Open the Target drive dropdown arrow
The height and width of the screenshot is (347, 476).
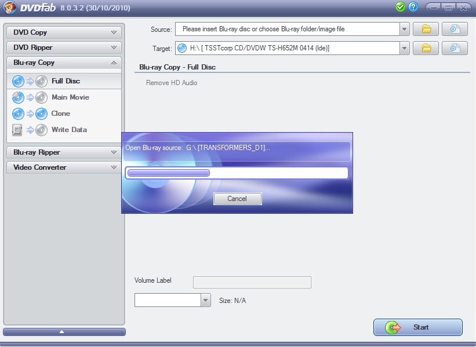[404, 48]
